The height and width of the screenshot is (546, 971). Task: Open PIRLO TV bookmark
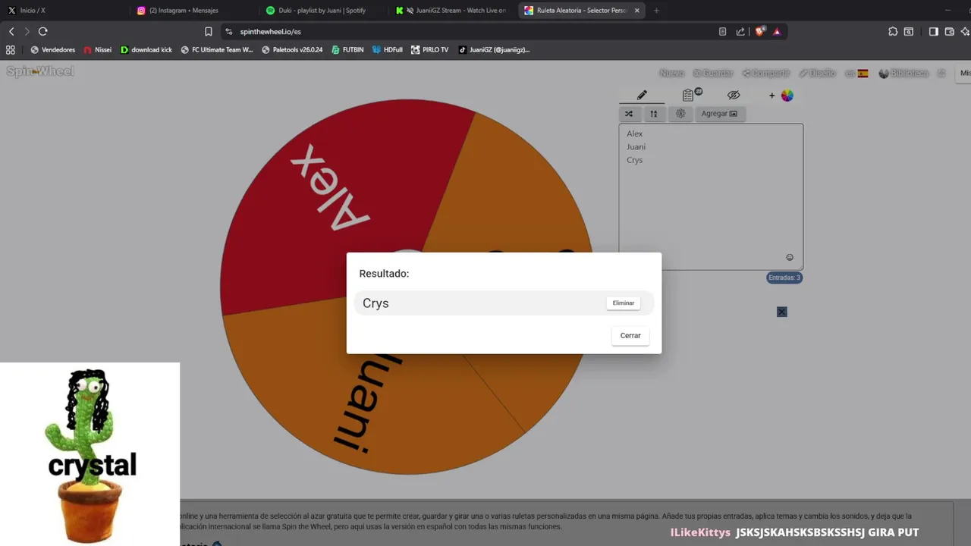click(429, 50)
